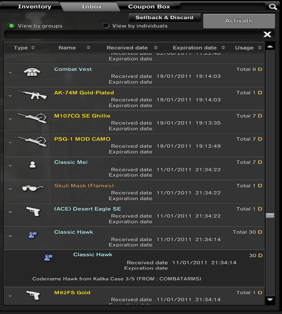
Task: Sort by Usage column
Action: [x=248, y=48]
